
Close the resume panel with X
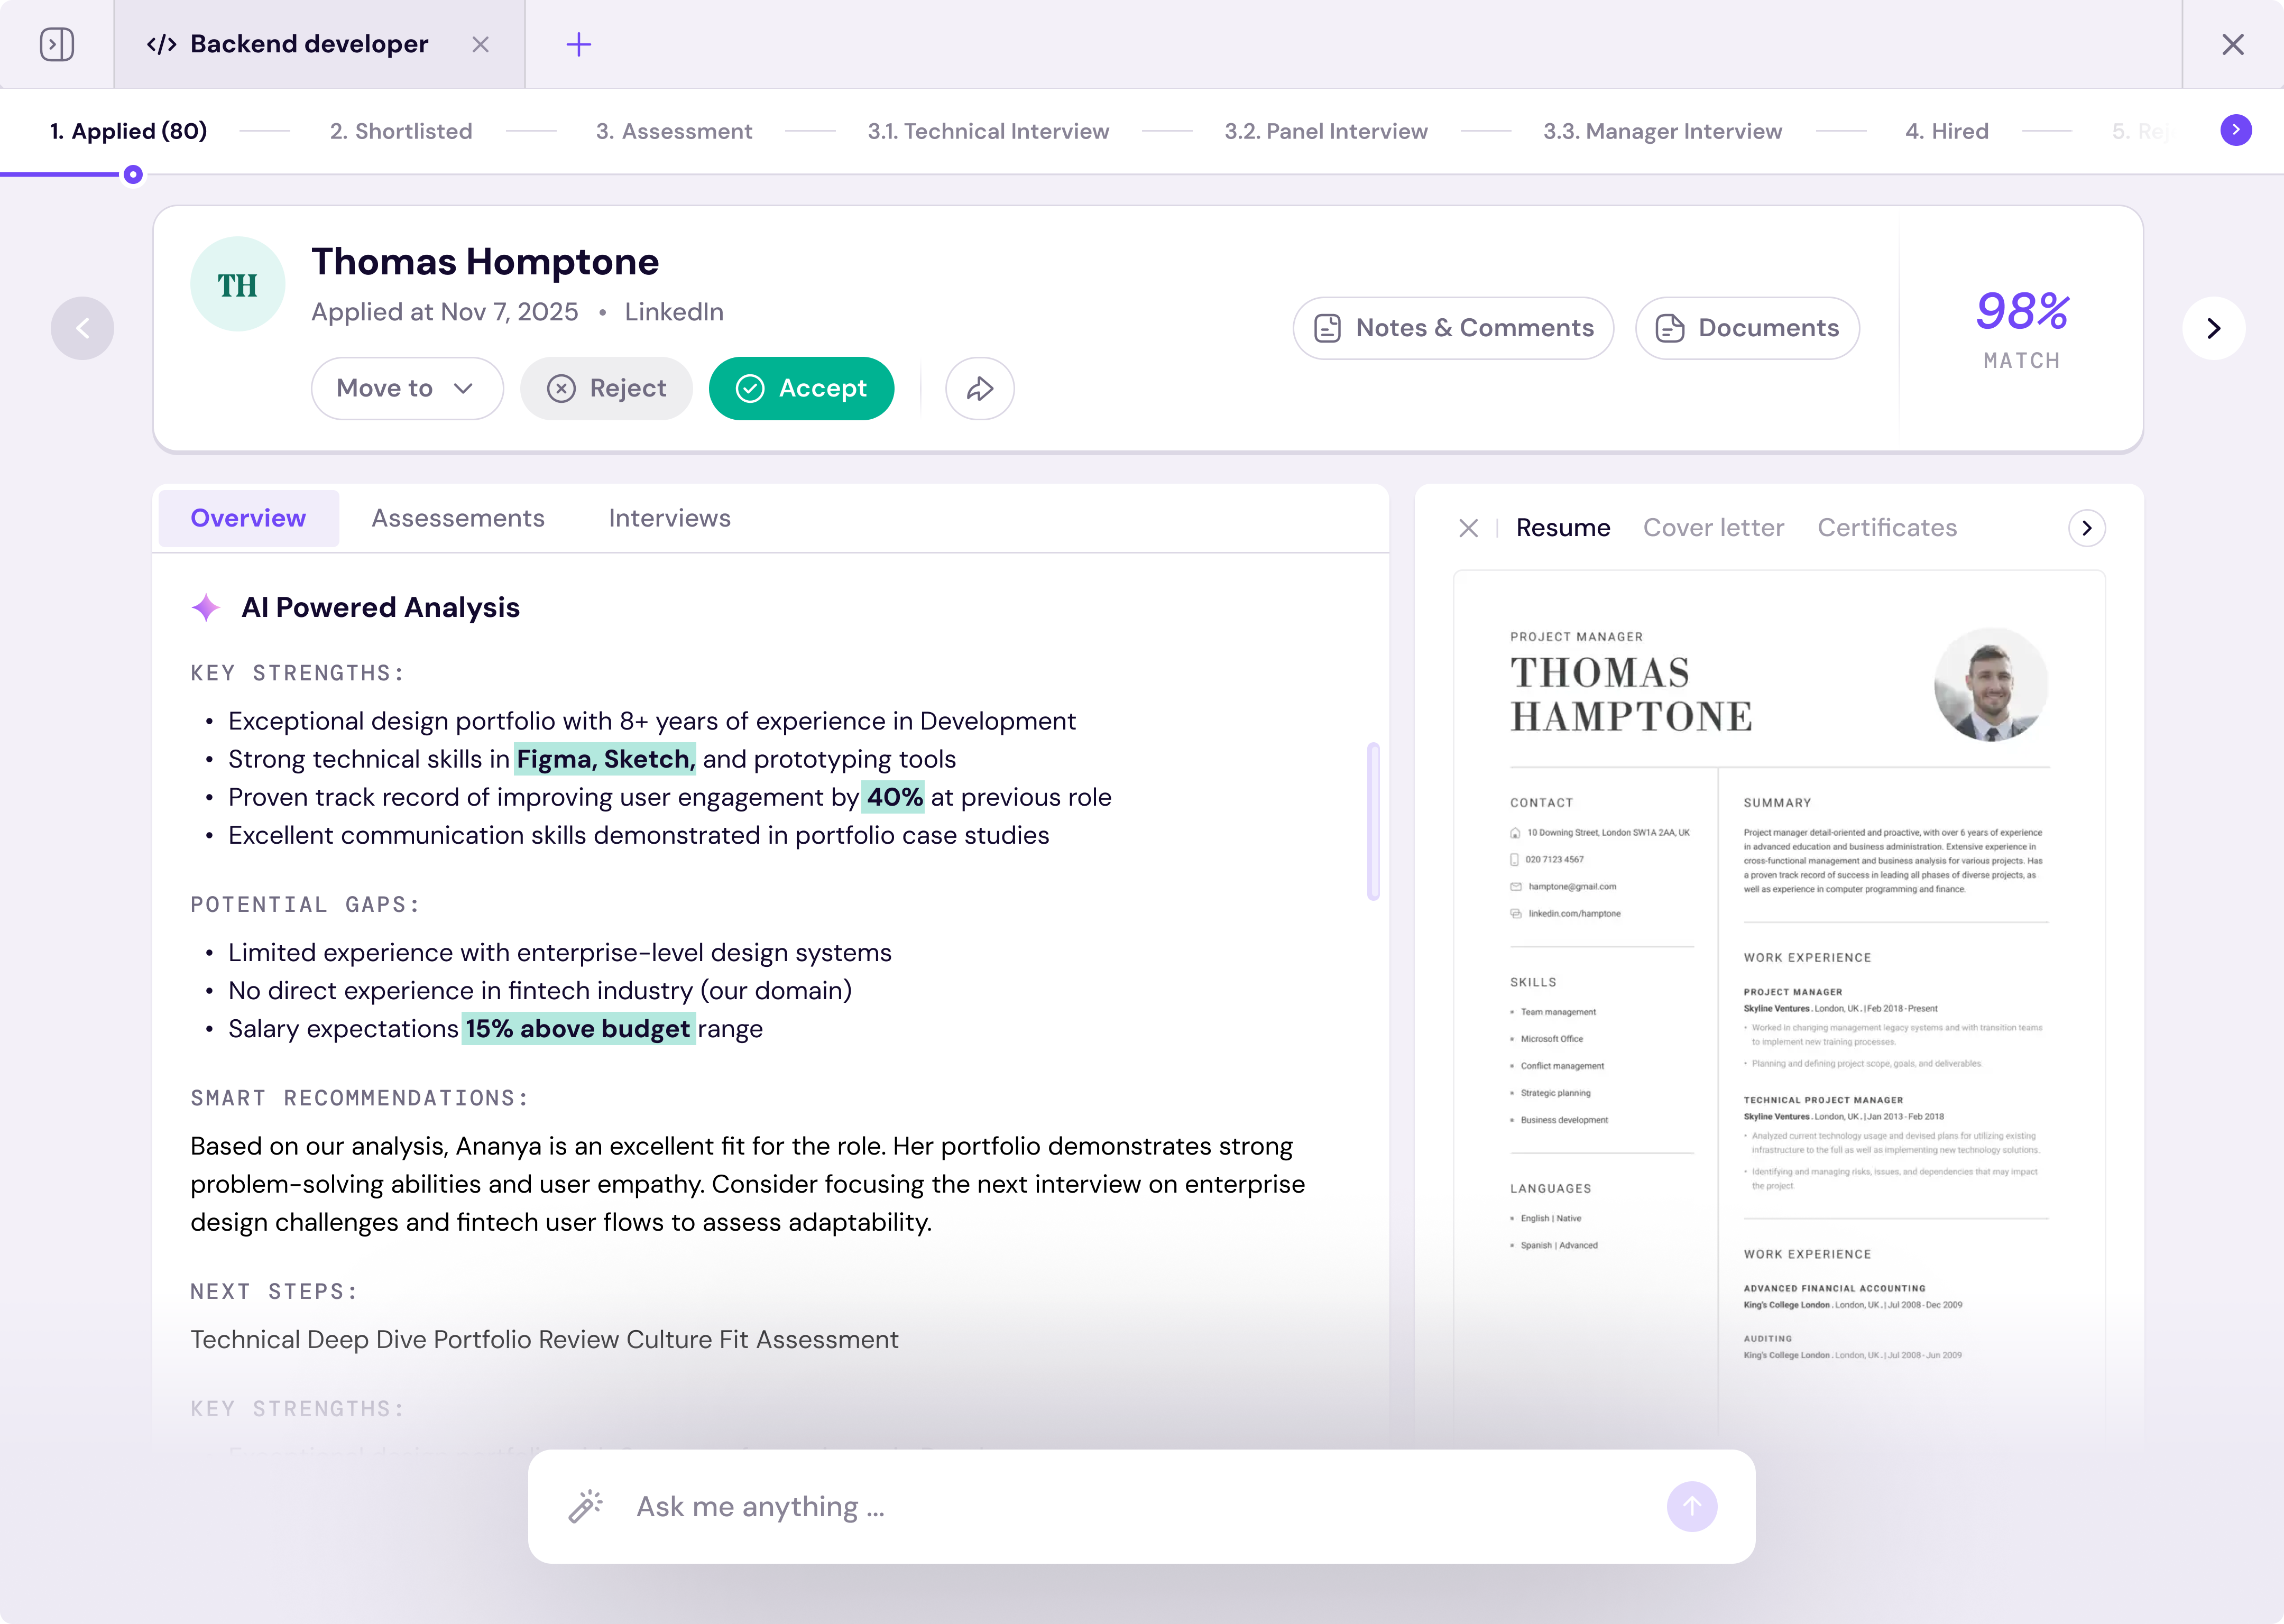tap(1468, 528)
